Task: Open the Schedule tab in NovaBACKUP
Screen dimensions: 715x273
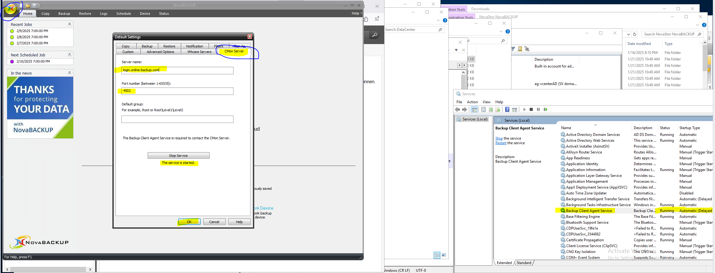Action: coord(124,14)
